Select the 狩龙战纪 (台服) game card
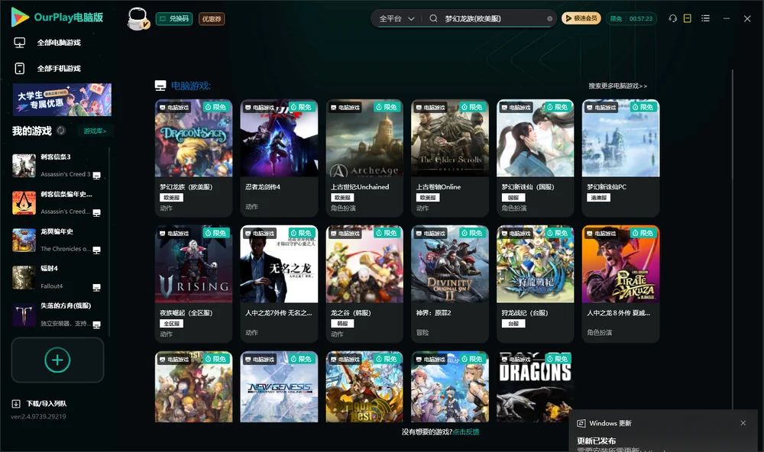This screenshot has height=452, width=764. (x=536, y=284)
